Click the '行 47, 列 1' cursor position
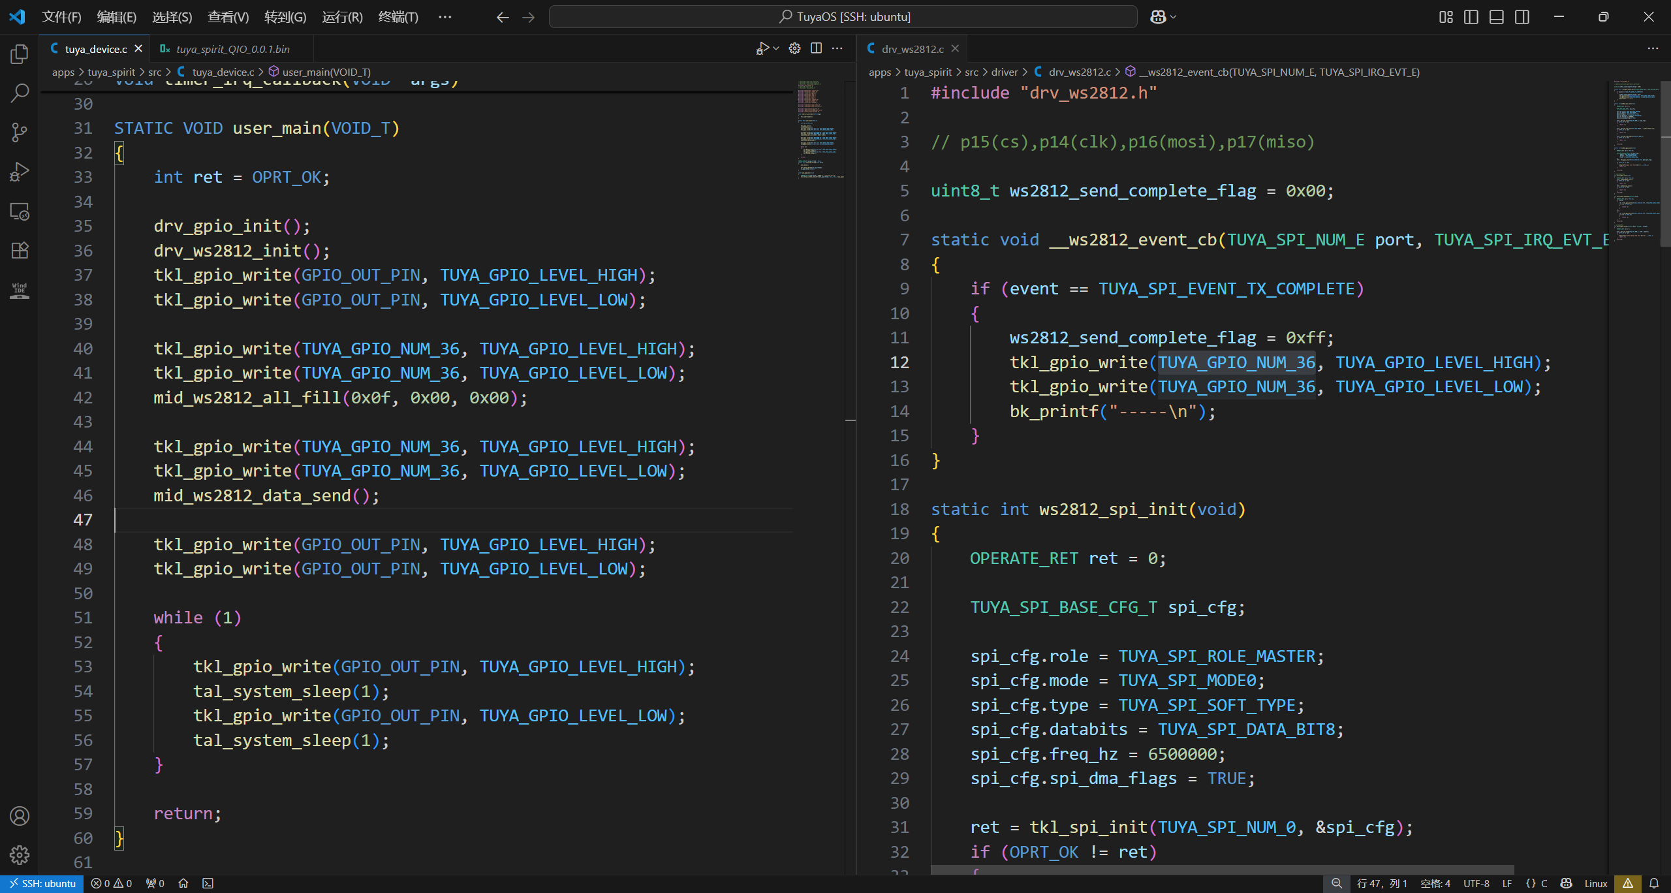This screenshot has width=1671, height=893. 1382,884
